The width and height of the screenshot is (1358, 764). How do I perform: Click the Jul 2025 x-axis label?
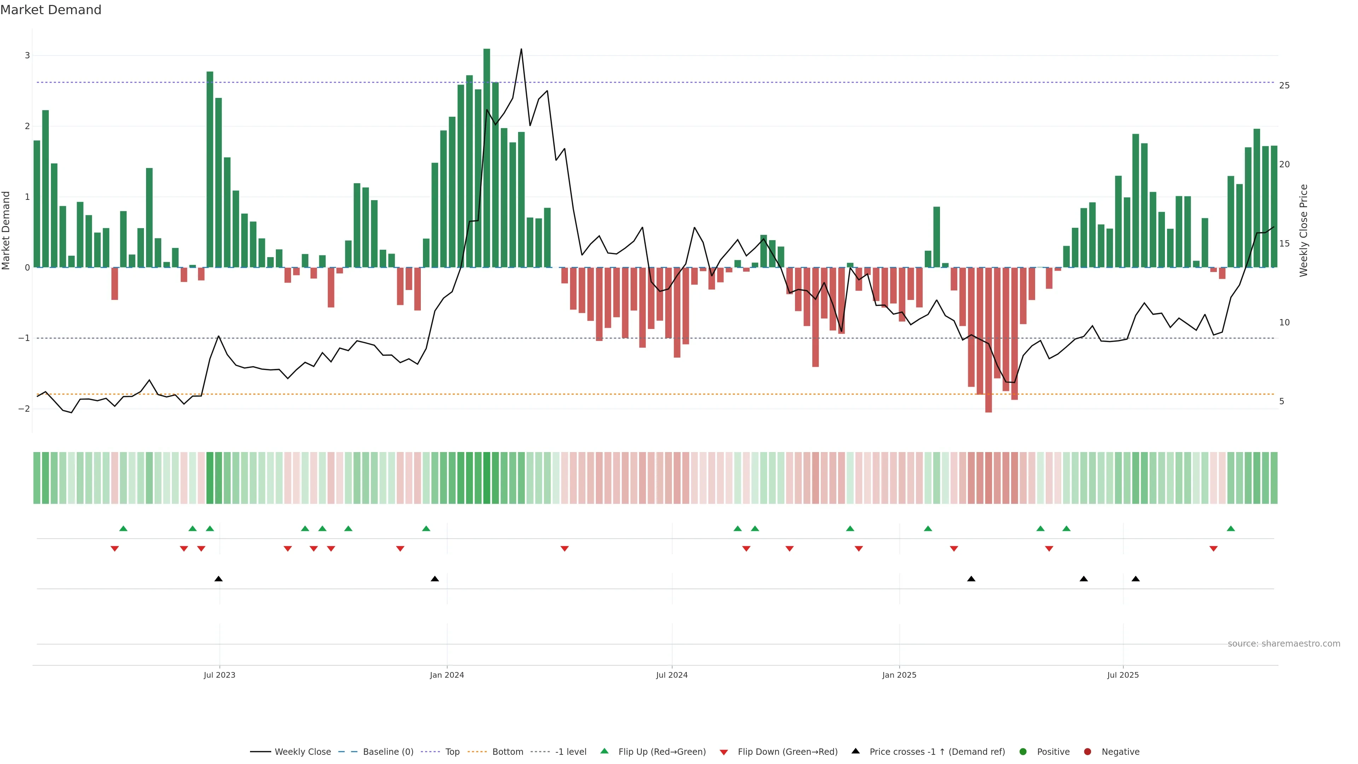click(x=1122, y=675)
